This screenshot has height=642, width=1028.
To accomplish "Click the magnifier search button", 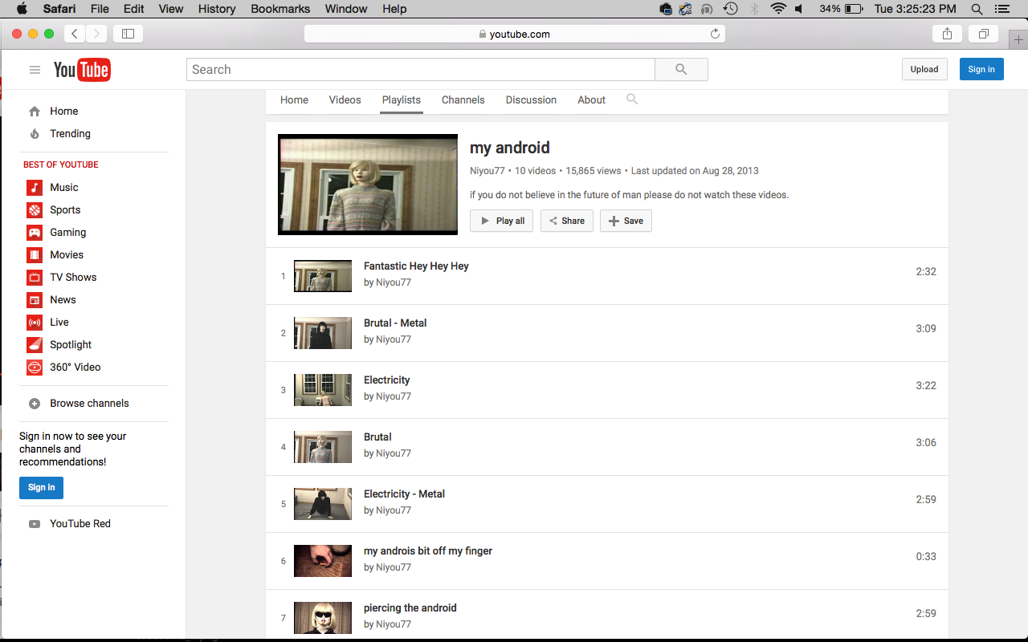I will click(x=681, y=70).
